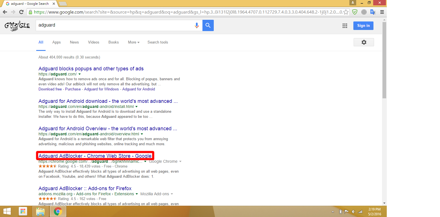Switch to the Apps search tab
The image size is (440, 217).
(x=56, y=42)
